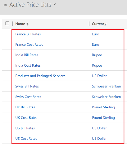This screenshot has height=146, width=127.
Task: Pin the Active Price Lists view
Action: coord(5,5)
